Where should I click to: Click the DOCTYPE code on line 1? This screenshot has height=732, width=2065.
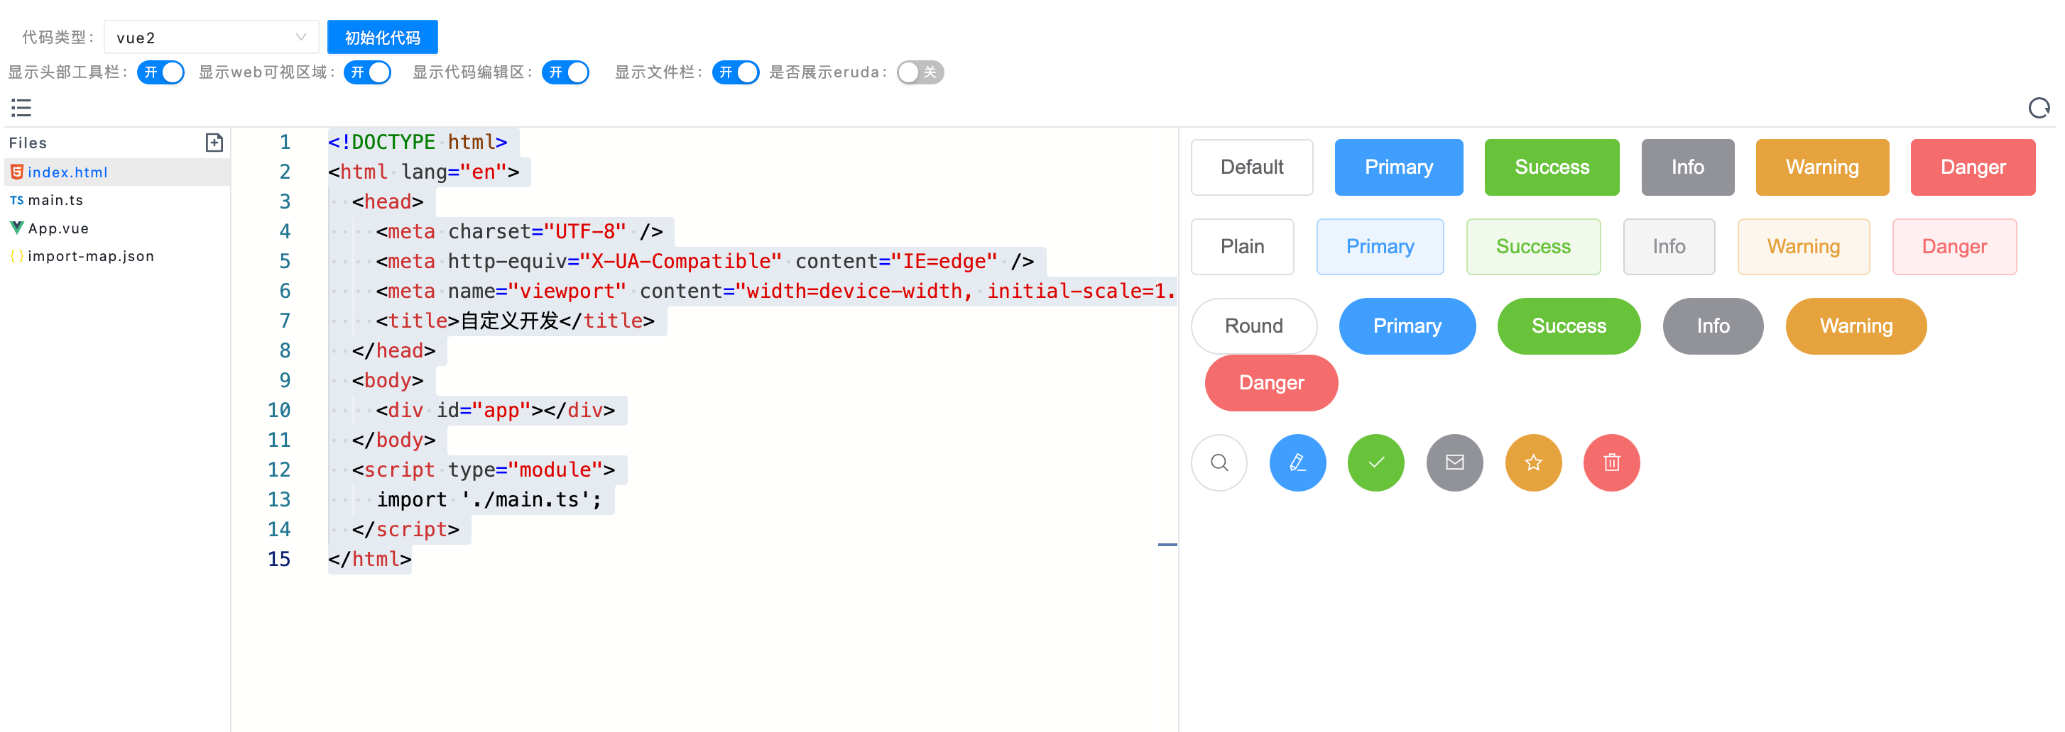pos(418,143)
